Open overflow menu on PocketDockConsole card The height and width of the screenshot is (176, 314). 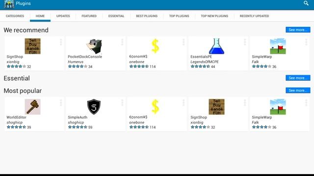tap(122, 42)
